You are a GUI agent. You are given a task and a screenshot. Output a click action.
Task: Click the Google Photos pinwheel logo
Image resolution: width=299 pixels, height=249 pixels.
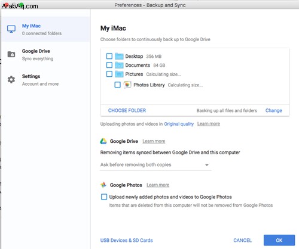click(103, 185)
